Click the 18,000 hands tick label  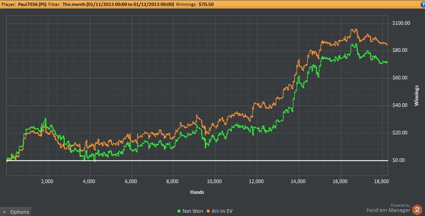[382, 181]
